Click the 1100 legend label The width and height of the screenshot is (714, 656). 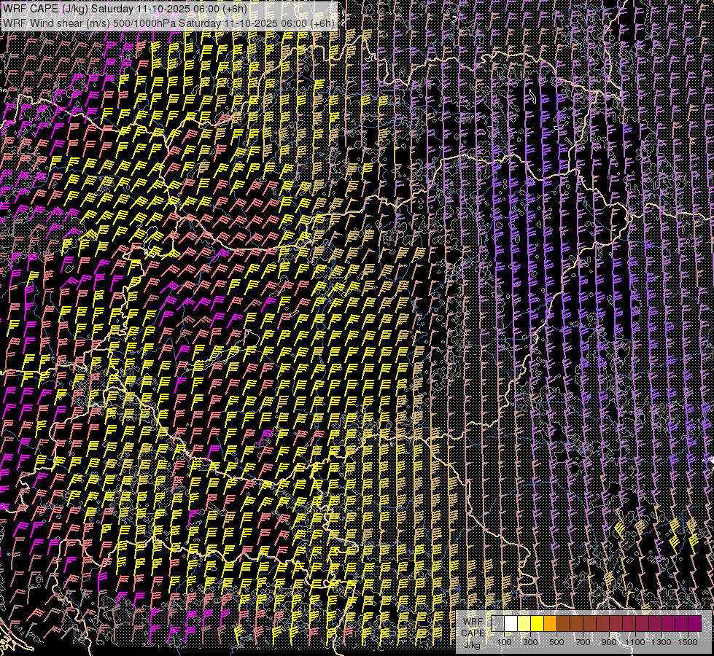[635, 642]
